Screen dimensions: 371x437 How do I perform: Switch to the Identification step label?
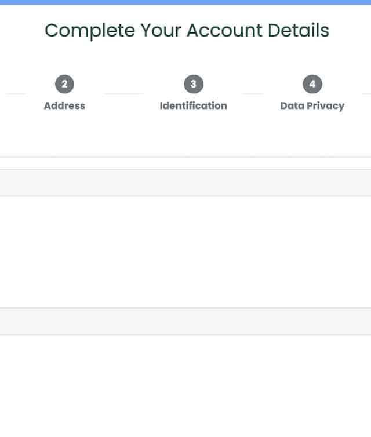193,105
